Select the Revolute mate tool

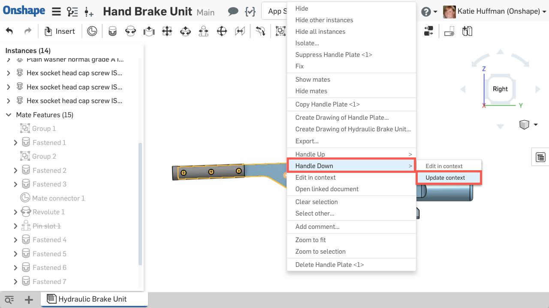pos(130,31)
